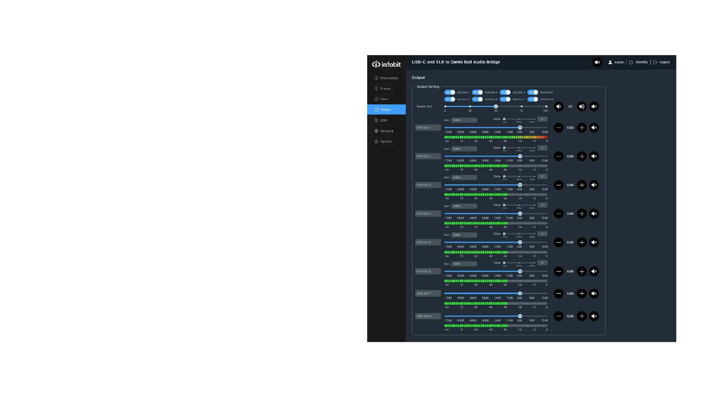
Task: Lower Master Out volume with speaker icon
Action: 558,107
